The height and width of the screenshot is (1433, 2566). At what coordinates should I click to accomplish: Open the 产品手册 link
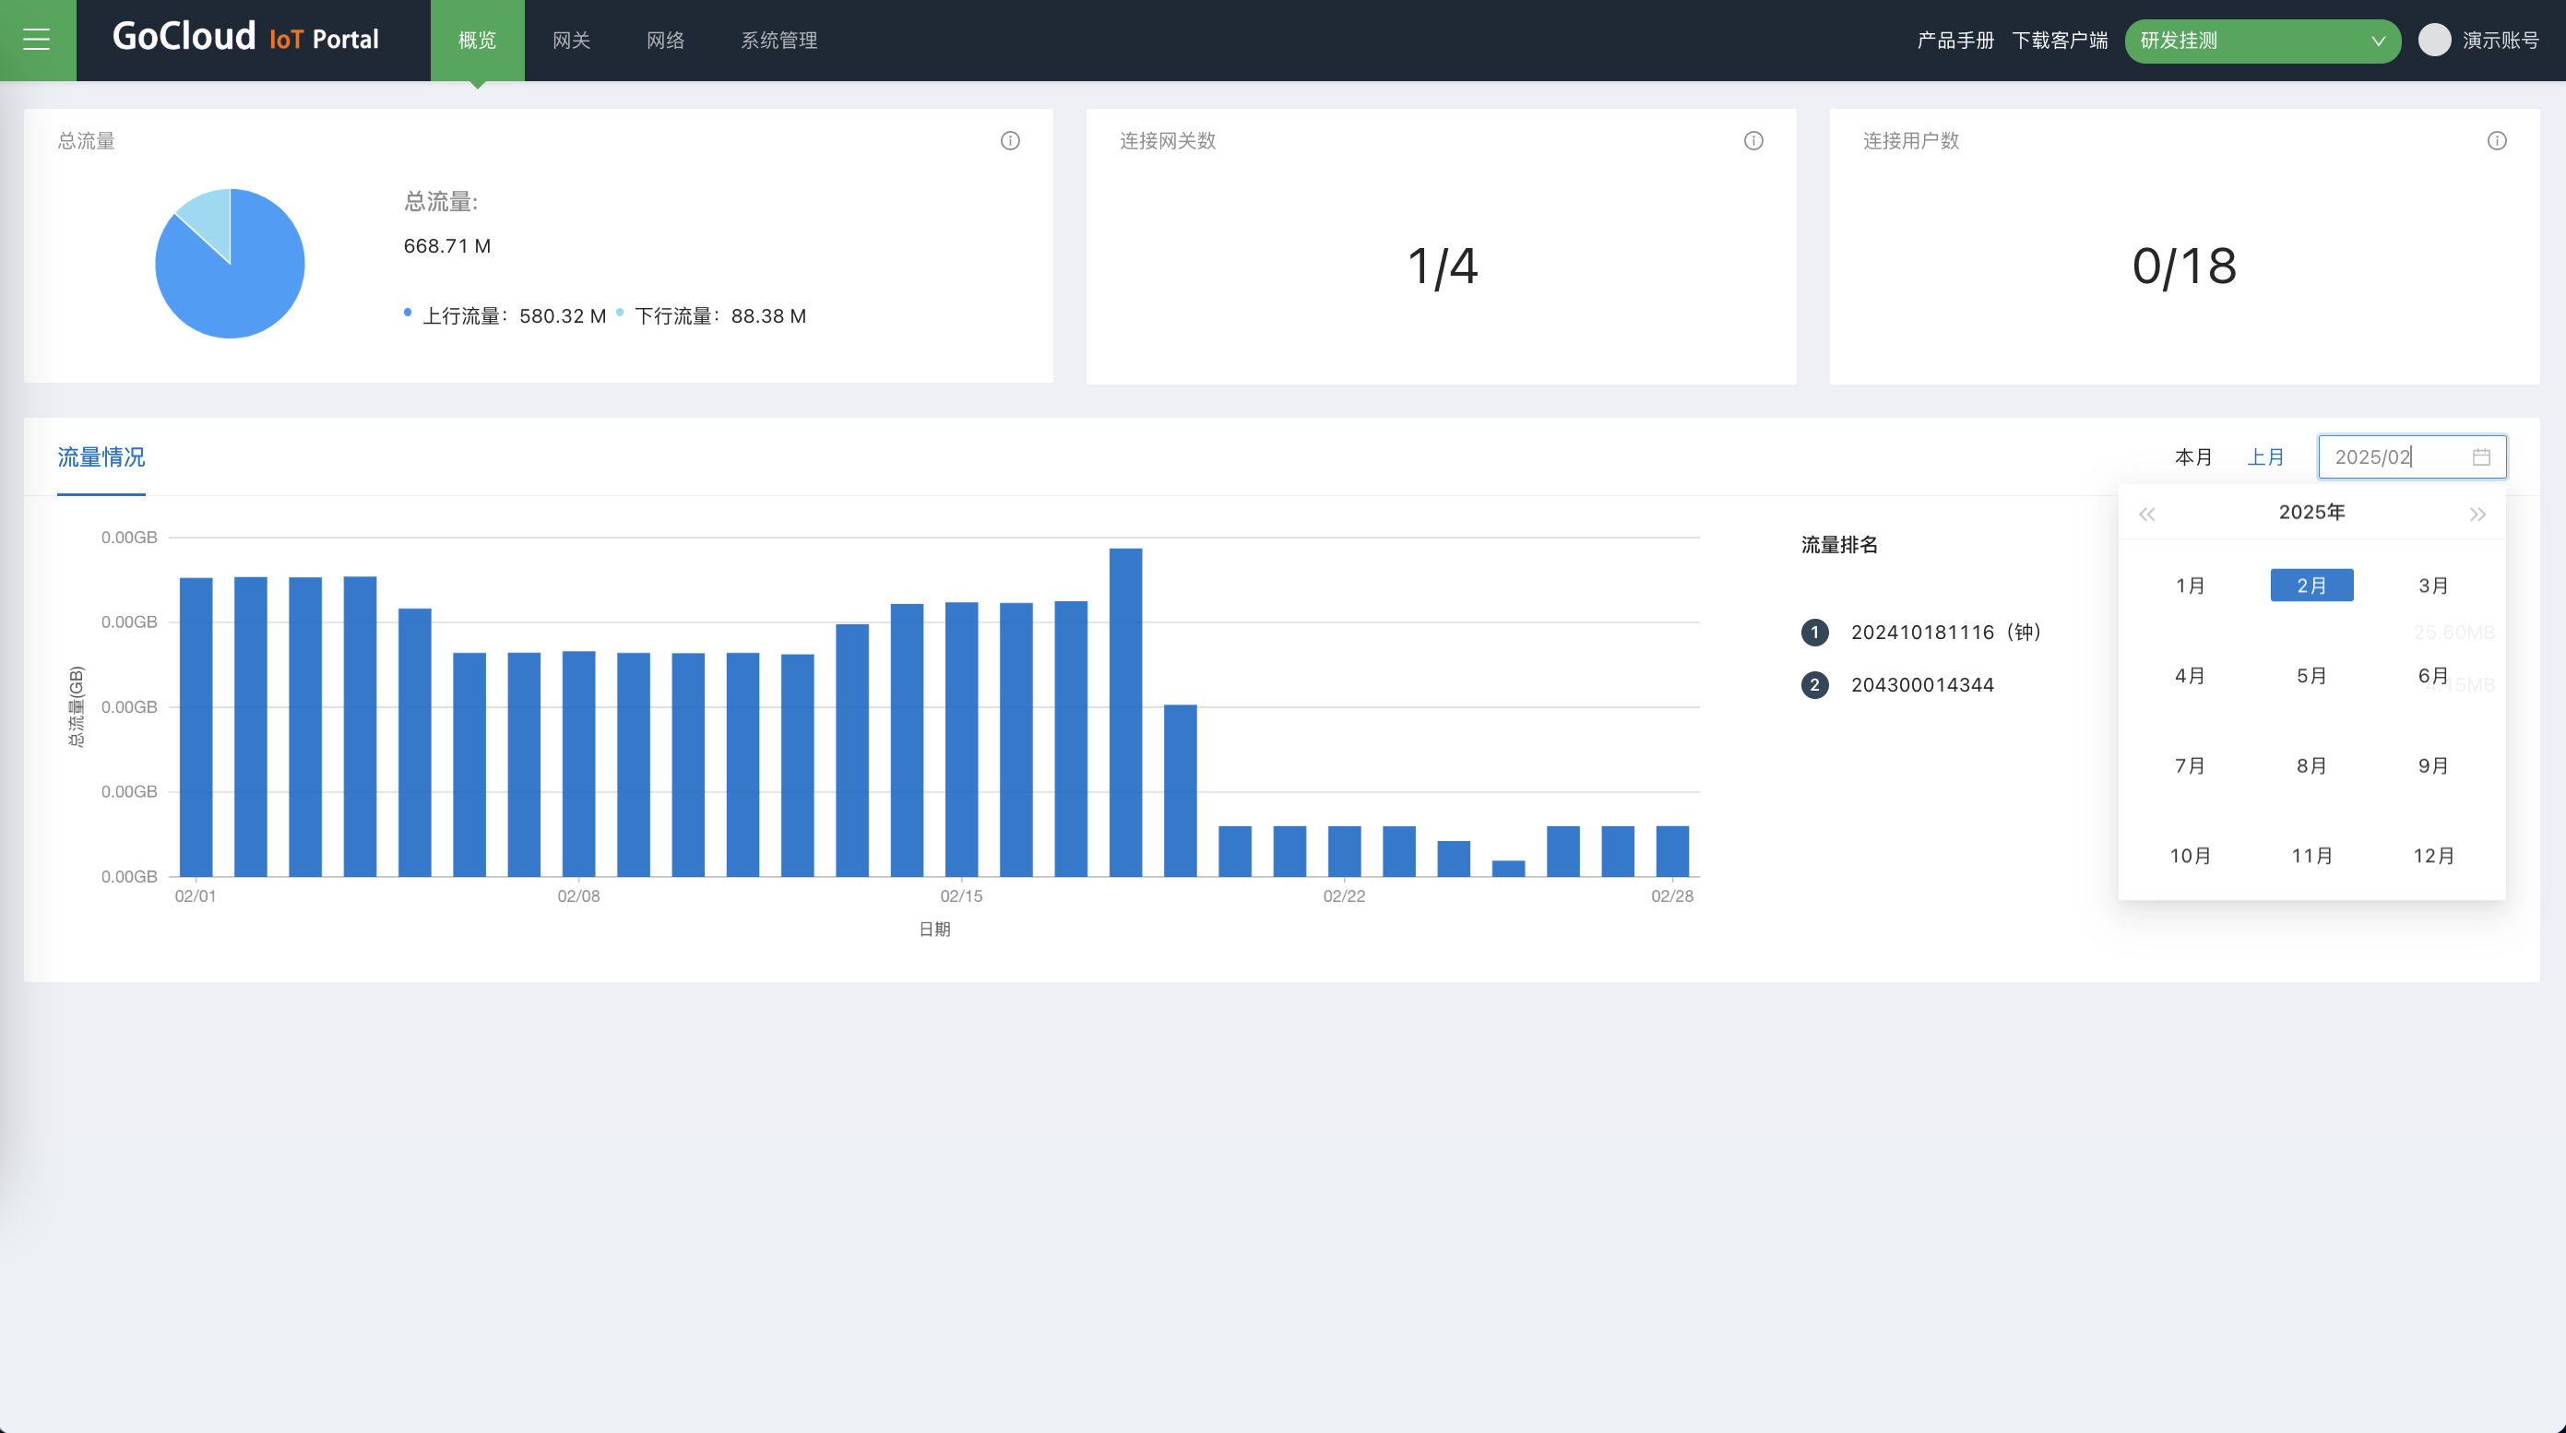tap(1954, 40)
